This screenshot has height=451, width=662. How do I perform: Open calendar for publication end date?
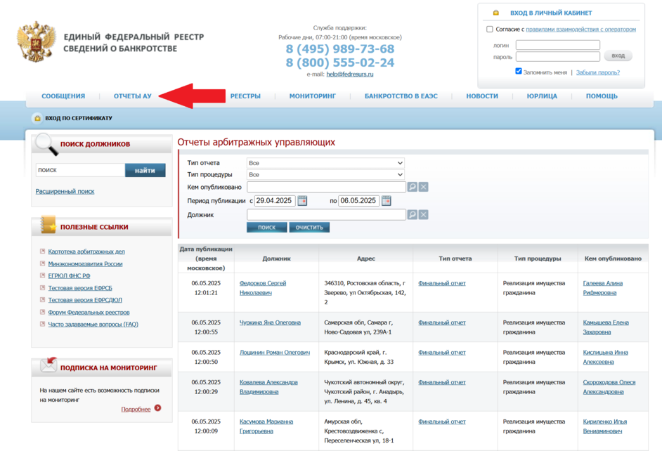pyautogui.click(x=386, y=201)
